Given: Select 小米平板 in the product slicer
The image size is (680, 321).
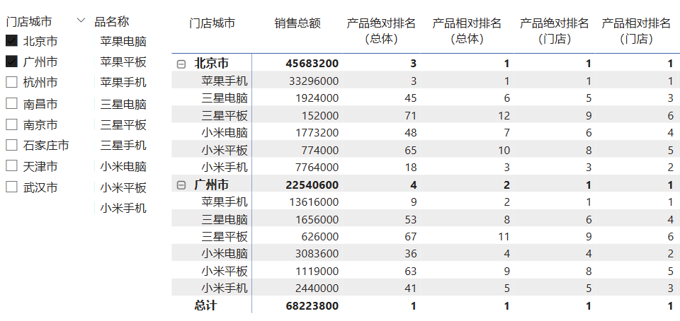Looking at the screenshot, I should coord(123,187).
